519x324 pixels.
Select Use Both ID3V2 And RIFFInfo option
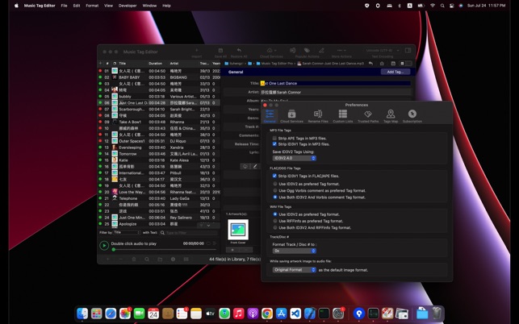(x=275, y=227)
